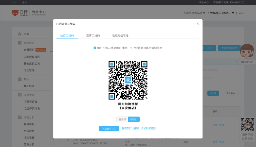
Task: Click the 经营分析 section header
Action: coord(29,117)
